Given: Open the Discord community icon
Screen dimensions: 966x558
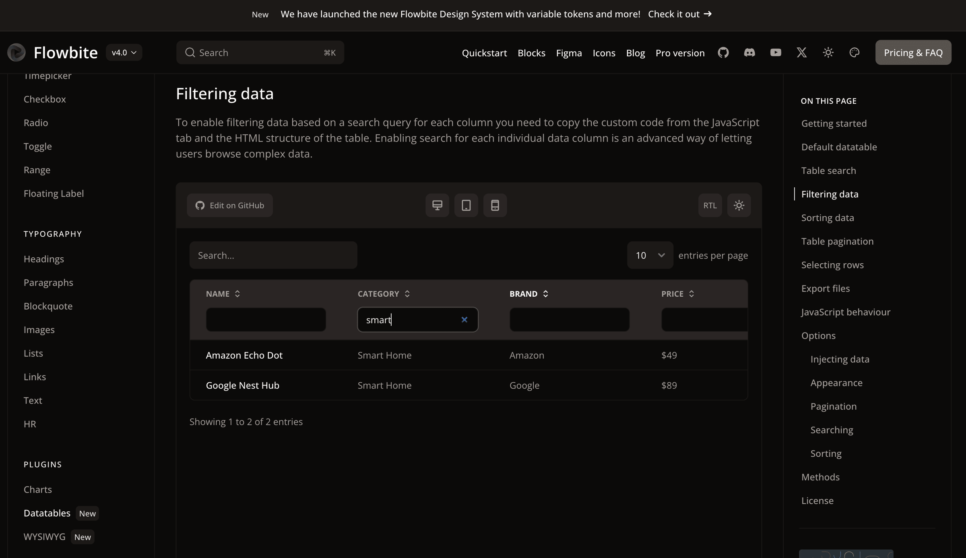Looking at the screenshot, I should click(749, 53).
